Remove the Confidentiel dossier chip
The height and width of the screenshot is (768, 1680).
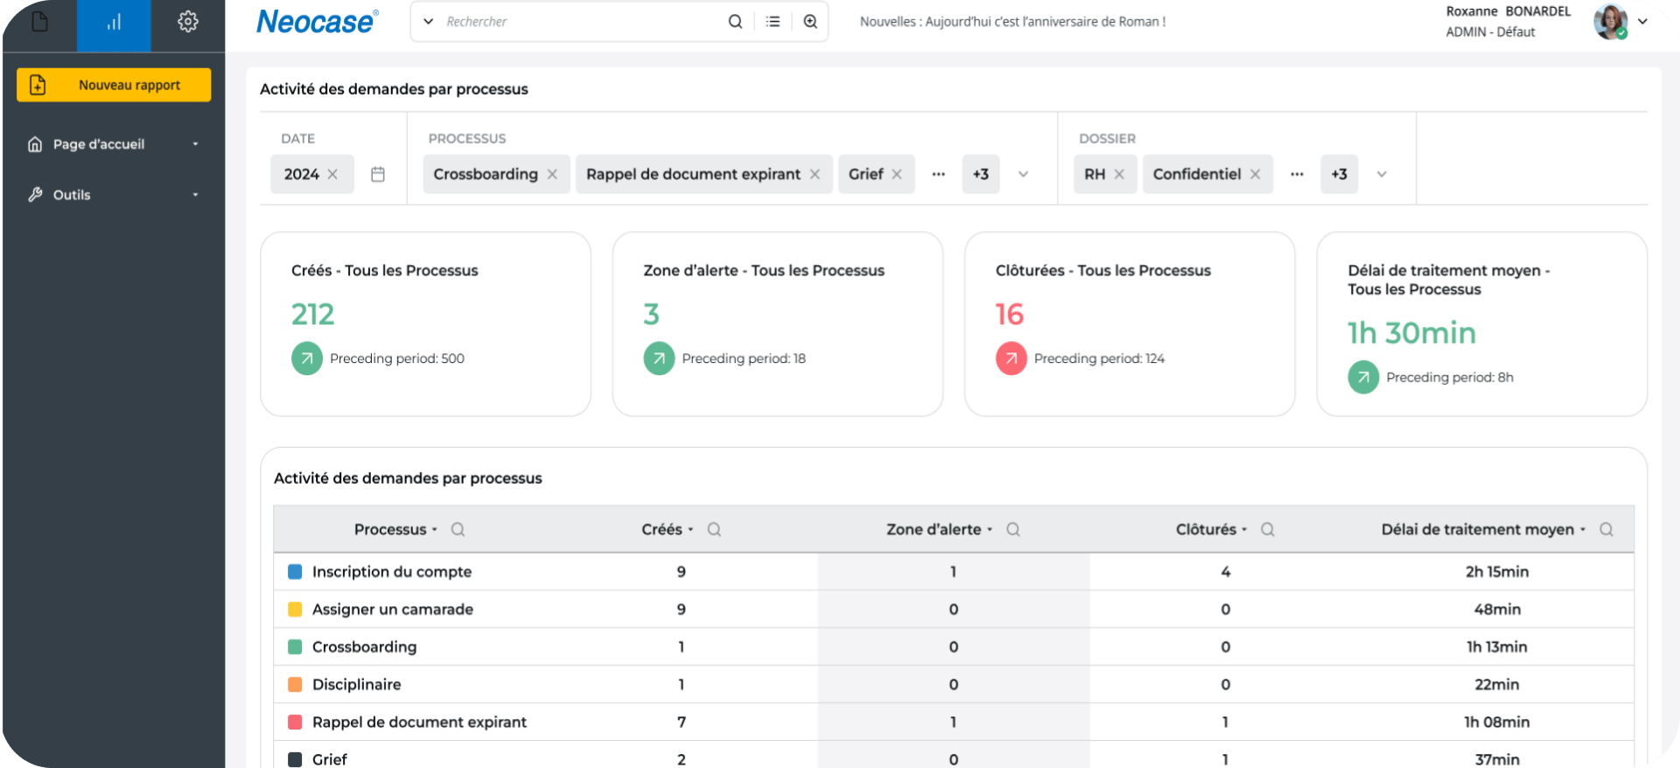tap(1256, 175)
